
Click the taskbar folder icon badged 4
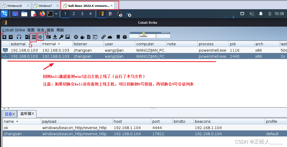129,14
